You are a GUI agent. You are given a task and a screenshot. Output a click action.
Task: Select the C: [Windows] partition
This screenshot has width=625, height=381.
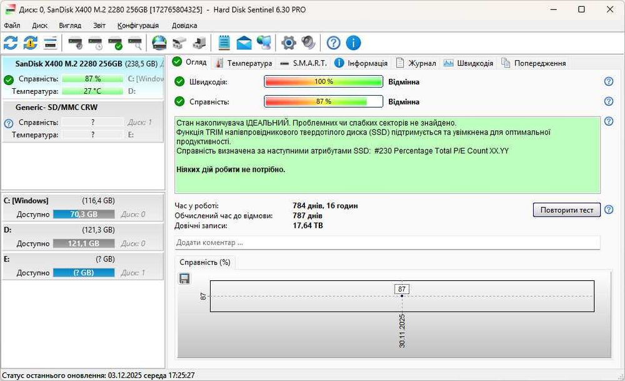tap(82, 208)
